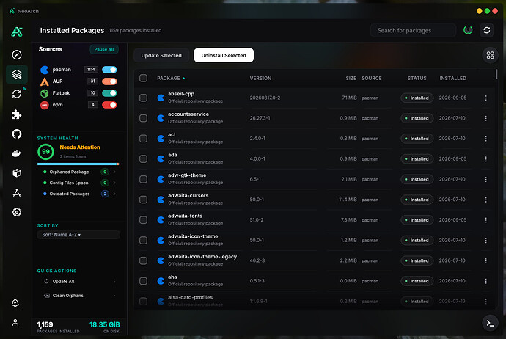Click the refresh button in header
Image resolution: width=506 pixels, height=339 pixels.
tap(487, 30)
